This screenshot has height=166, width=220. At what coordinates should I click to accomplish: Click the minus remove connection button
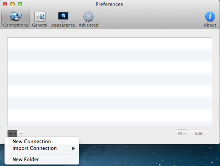21,134
